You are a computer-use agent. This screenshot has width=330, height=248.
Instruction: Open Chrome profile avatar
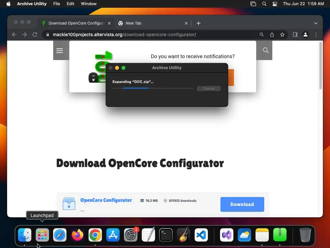pyautogui.click(x=306, y=35)
